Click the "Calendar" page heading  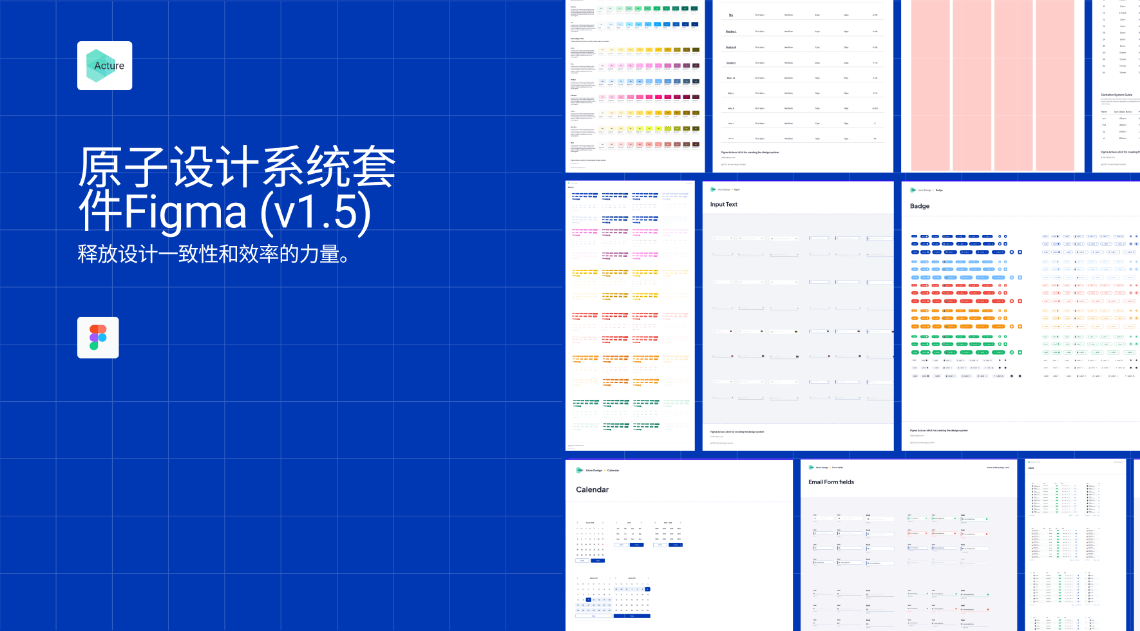tap(593, 489)
